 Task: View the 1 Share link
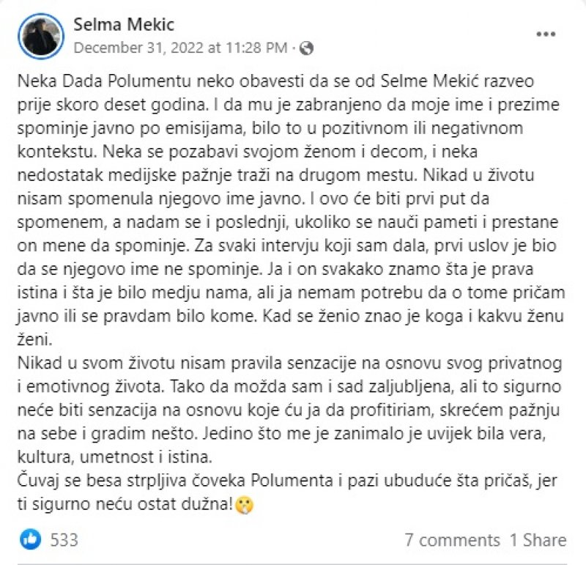coord(538,540)
